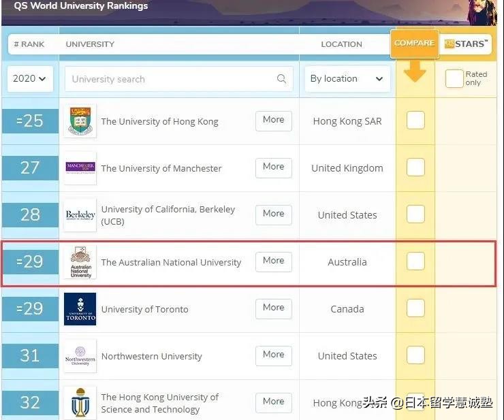Screen dimensions: 504x420
Task: Enable the Rated only checkbox
Action: point(454,78)
